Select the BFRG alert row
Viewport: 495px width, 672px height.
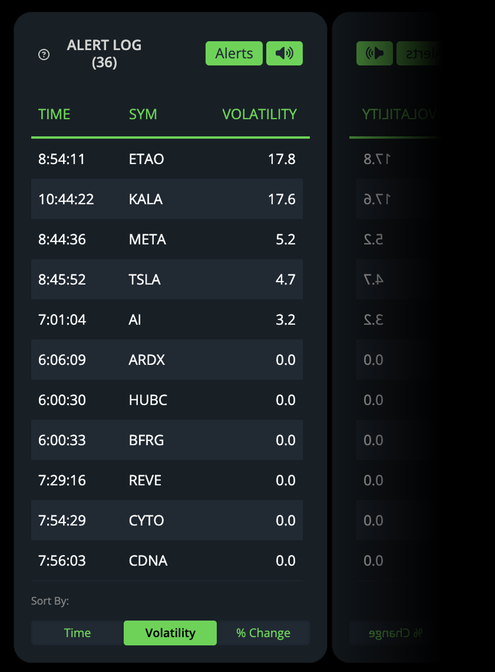(167, 440)
